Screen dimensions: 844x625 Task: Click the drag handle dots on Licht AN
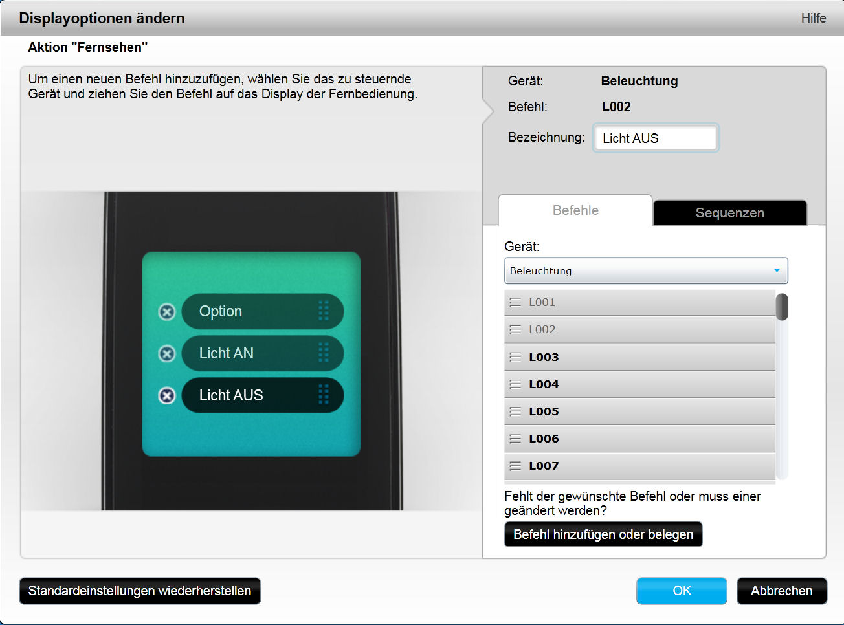[x=324, y=353]
